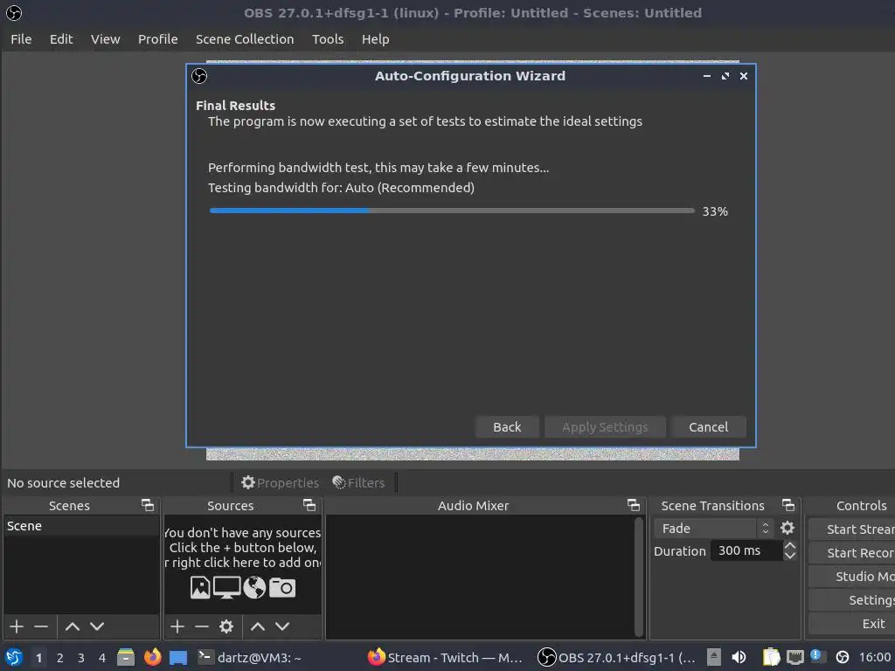Switch to workspace 2
The image size is (895, 671).
pos(60,658)
